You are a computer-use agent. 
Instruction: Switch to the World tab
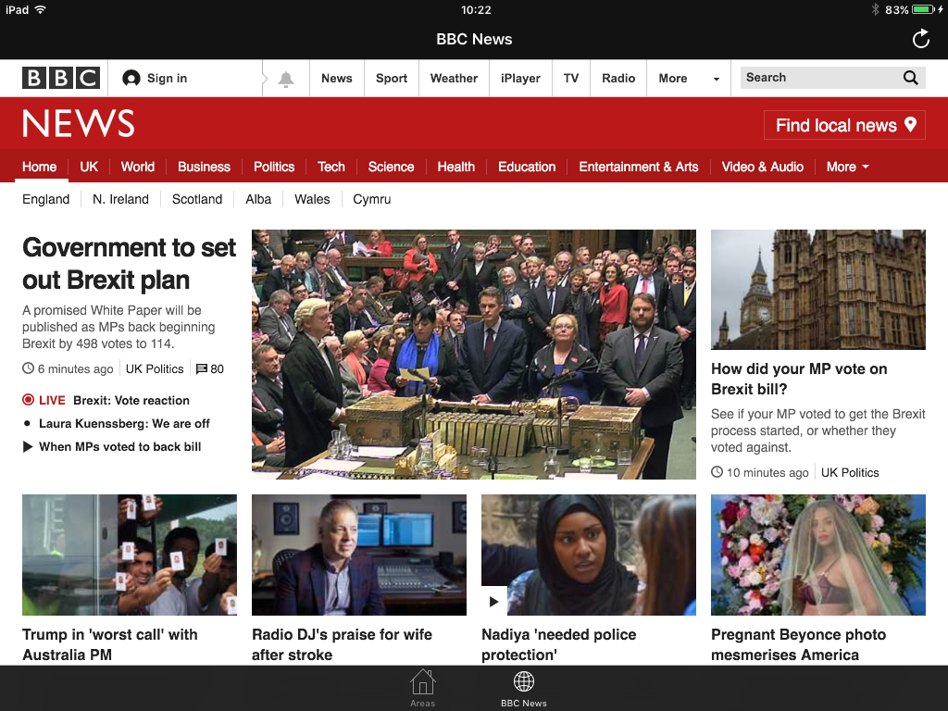pyautogui.click(x=137, y=167)
